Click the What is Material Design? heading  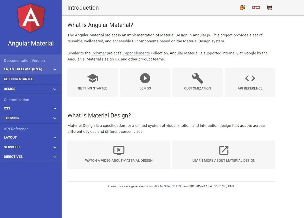tap(99, 115)
